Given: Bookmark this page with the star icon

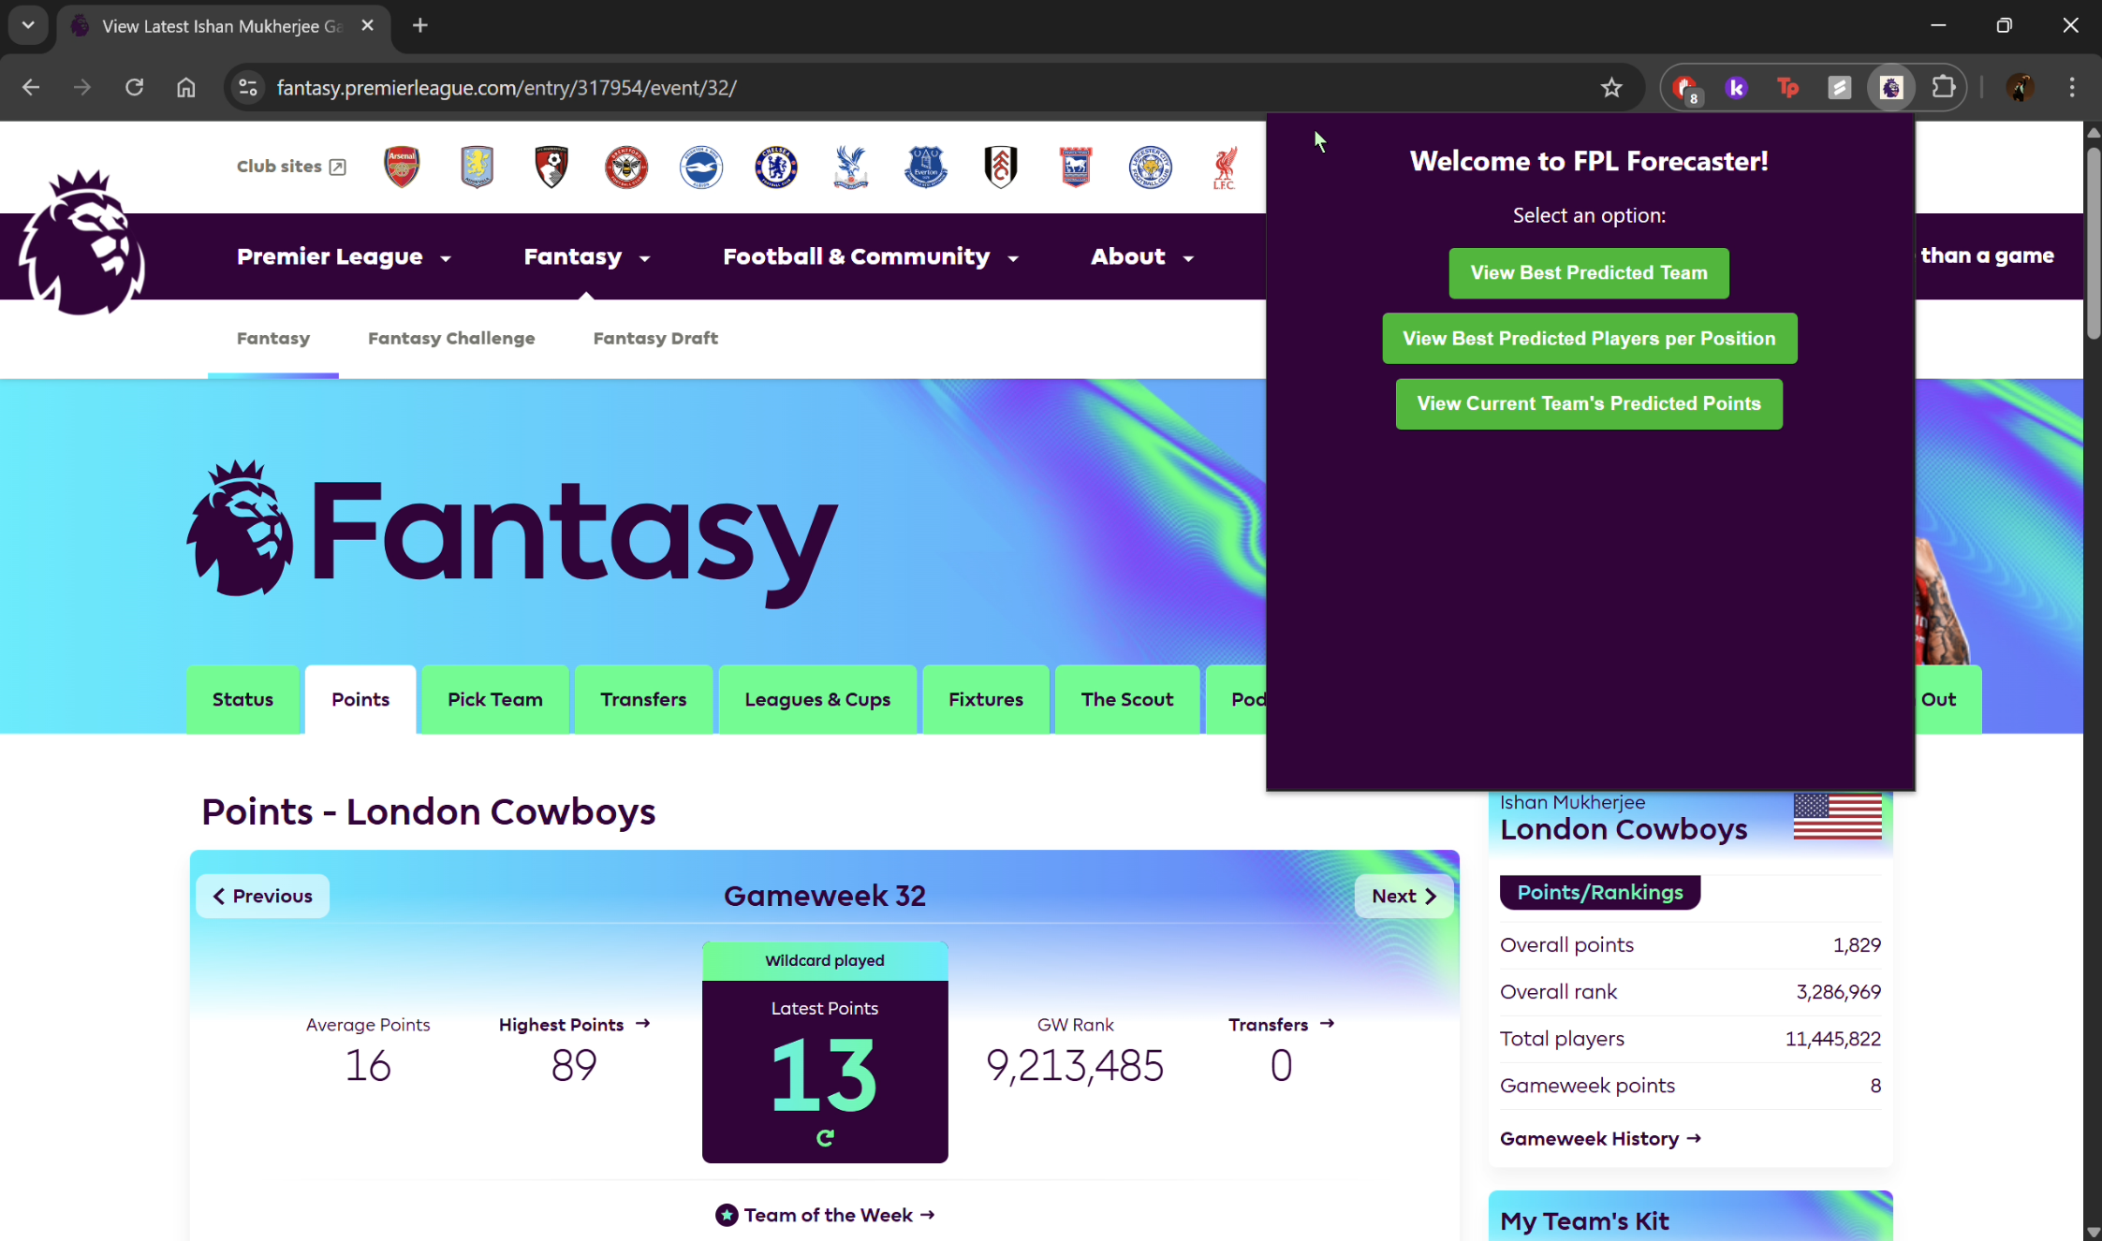Looking at the screenshot, I should 1610,87.
